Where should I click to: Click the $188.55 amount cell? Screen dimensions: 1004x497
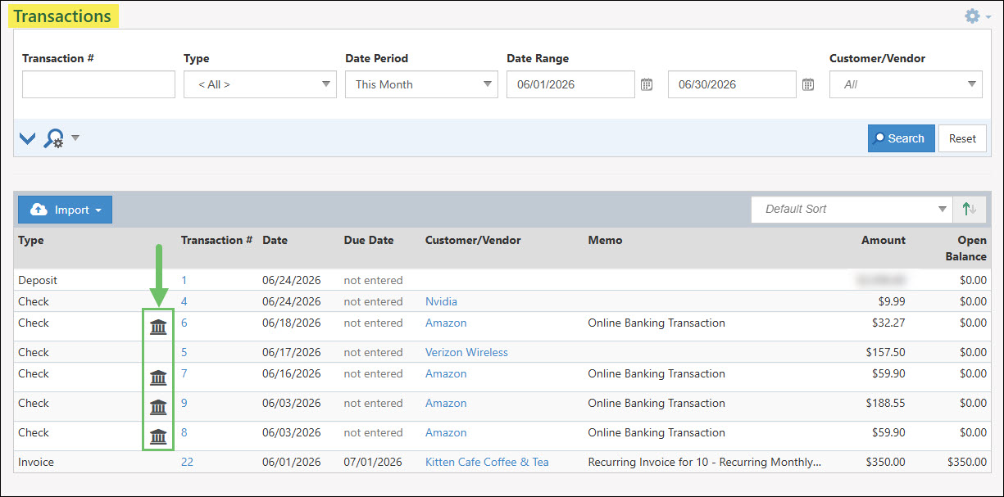tap(885, 403)
